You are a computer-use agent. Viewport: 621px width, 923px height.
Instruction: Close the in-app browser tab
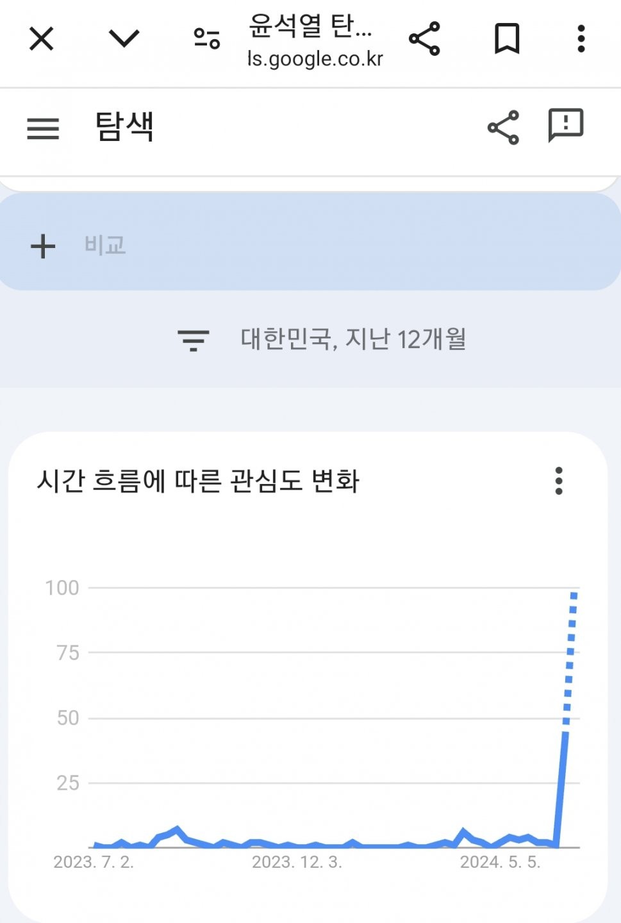pos(42,39)
